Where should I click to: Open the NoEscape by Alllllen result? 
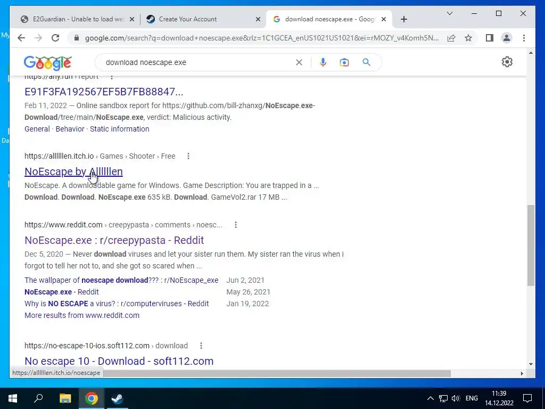point(73,172)
